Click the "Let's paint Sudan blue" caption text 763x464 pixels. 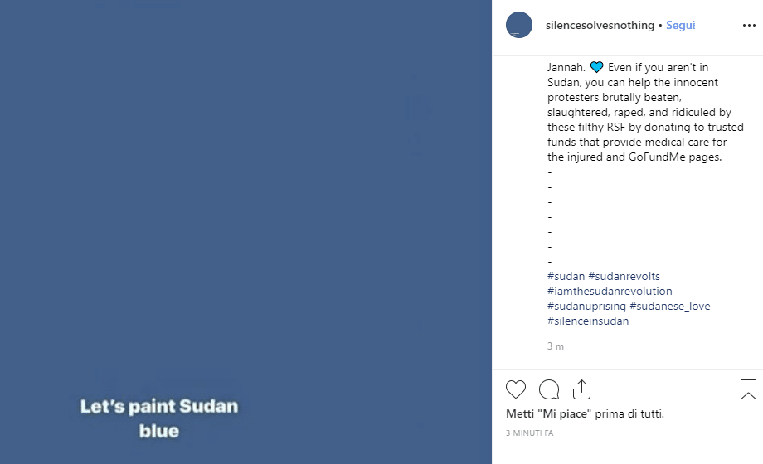tap(159, 418)
